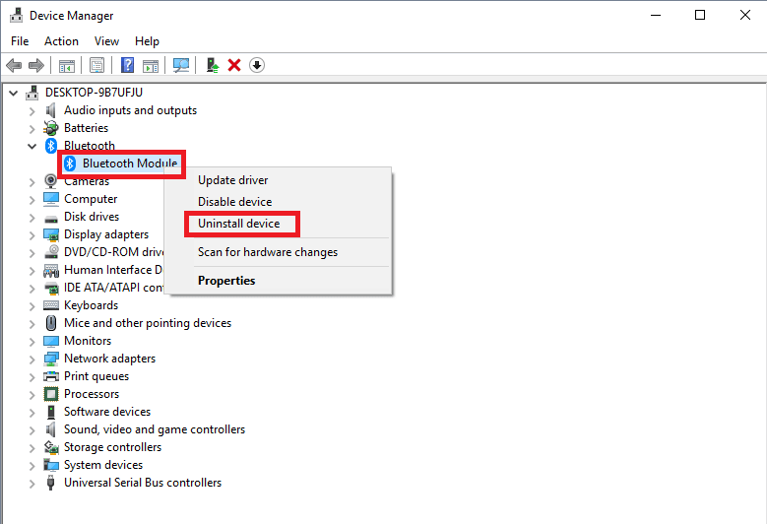The height and width of the screenshot is (524, 767).
Task: Click the Human Interface Devices icon
Action: [x=51, y=270]
